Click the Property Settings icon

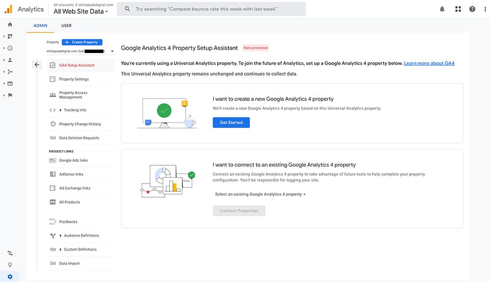point(52,79)
